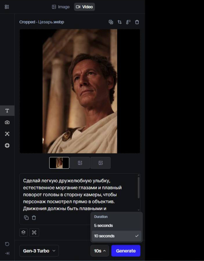Copy the prompt using the copy icon
204x261 pixels.
[26, 218]
